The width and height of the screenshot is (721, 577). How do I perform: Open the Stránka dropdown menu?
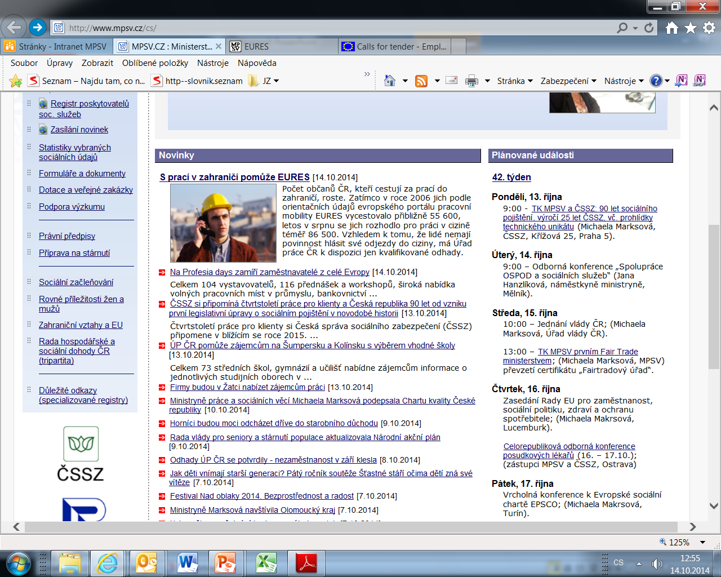[x=515, y=81]
